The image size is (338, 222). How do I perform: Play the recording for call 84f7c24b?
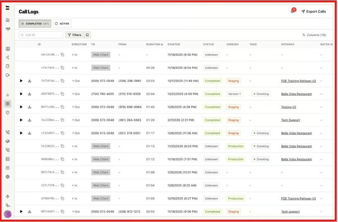pyautogui.click(x=21, y=107)
